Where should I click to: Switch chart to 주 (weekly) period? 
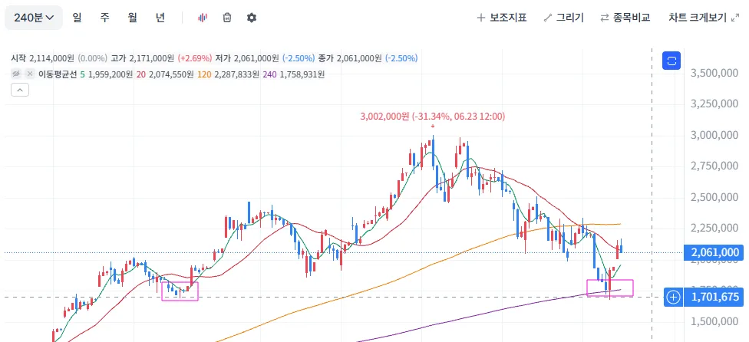click(x=104, y=18)
